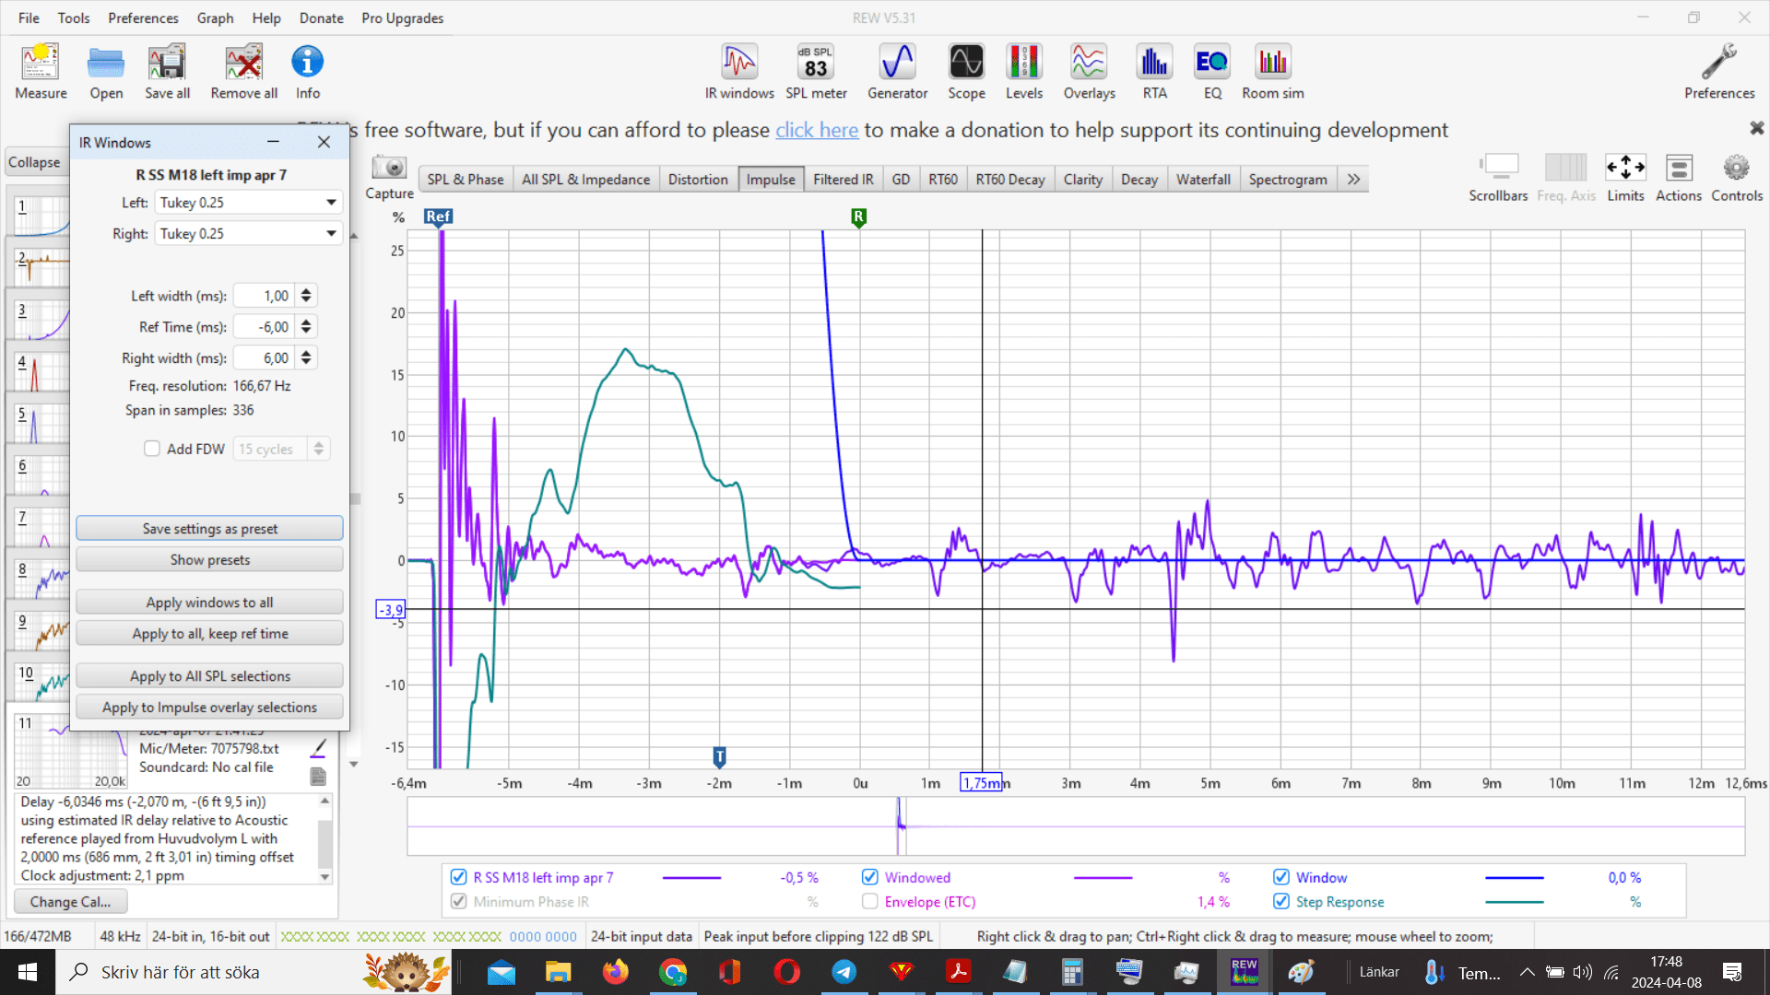Enable Envelope (ETC) trace

869,901
